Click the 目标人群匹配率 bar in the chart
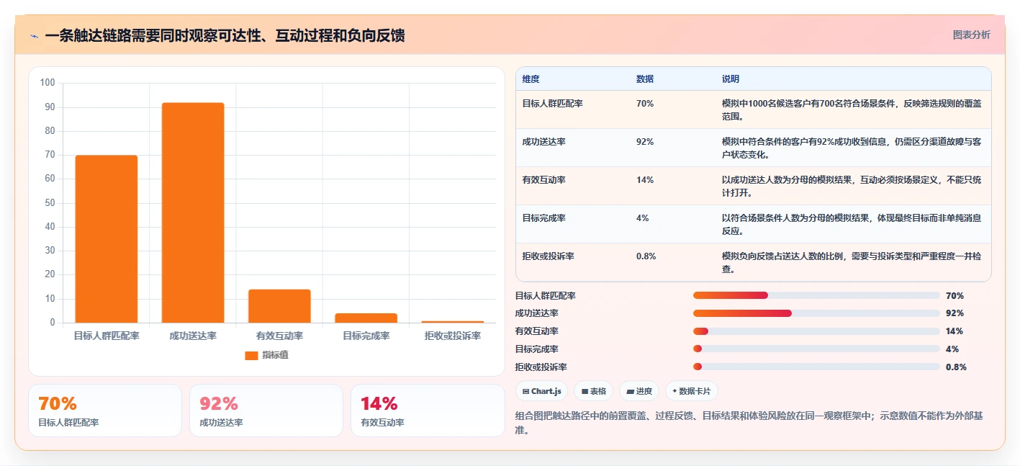 click(107, 239)
